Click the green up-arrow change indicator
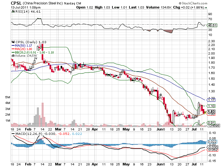 tap(206, 8)
